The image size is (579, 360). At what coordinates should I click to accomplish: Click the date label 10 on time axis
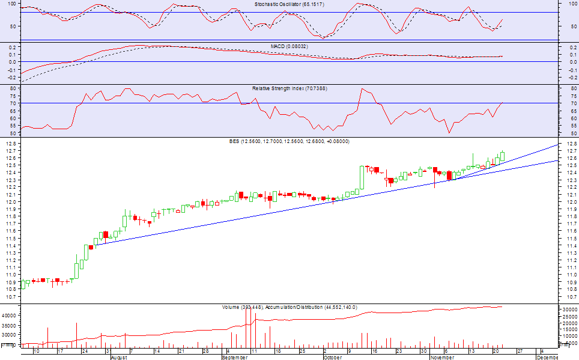tap(36, 351)
